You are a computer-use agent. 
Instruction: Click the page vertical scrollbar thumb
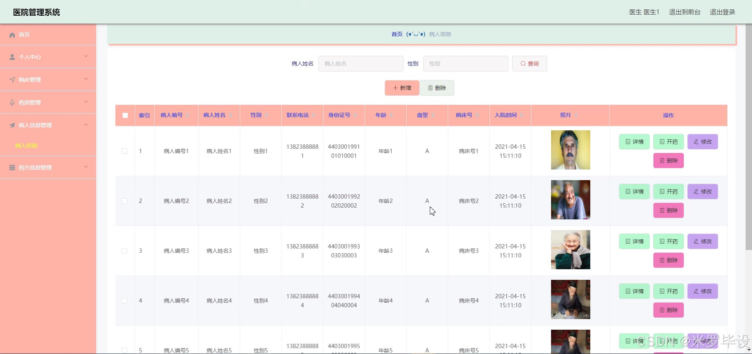(x=748, y=137)
